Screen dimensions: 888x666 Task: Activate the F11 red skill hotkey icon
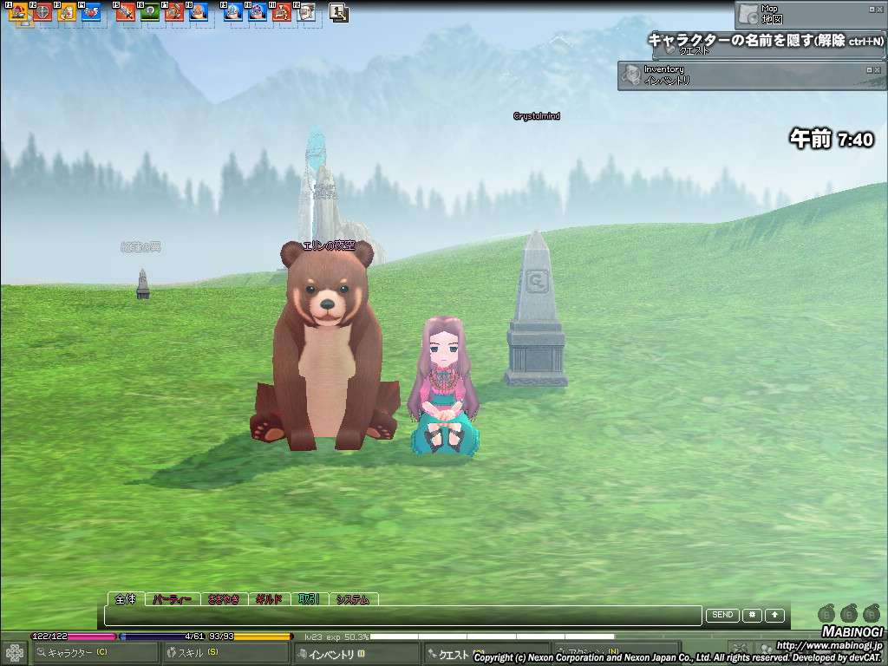pos(282,12)
